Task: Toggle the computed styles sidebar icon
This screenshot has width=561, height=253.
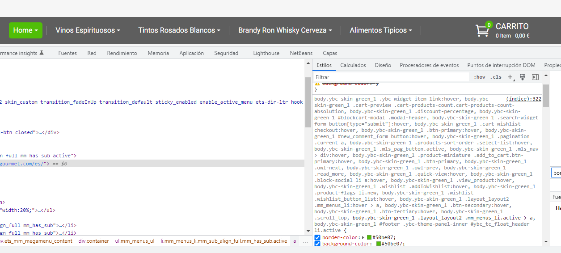Action: [535, 77]
